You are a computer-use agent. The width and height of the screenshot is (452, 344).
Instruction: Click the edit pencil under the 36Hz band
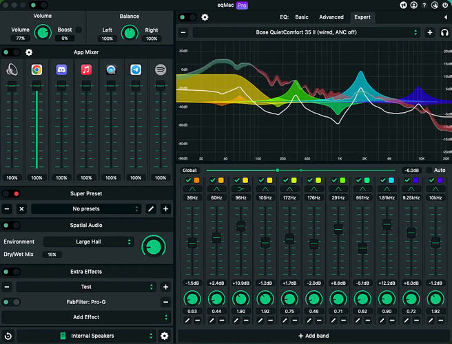[187, 320]
